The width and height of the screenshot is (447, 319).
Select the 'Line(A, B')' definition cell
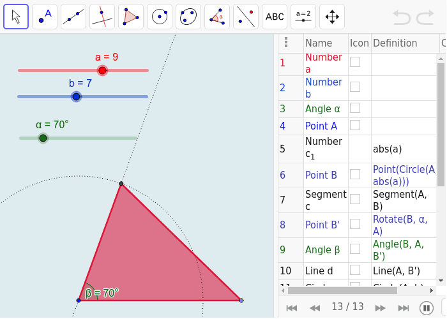(397, 271)
